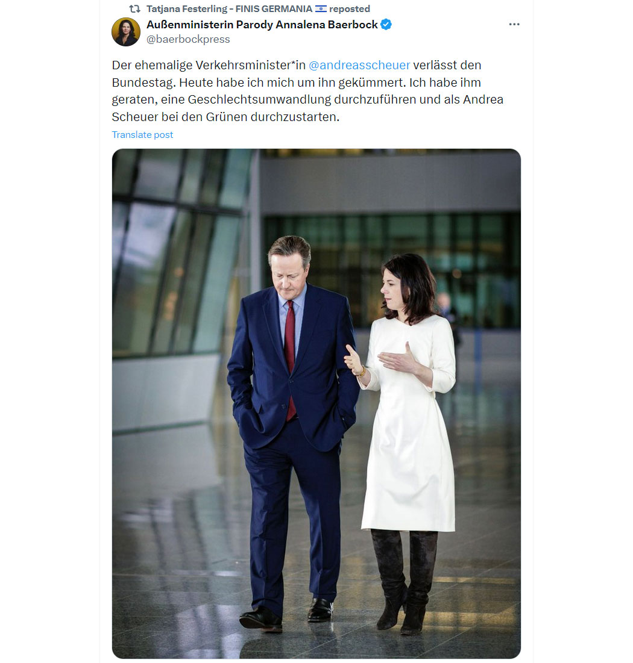Viewport: 633px width, 663px height.
Task: Open the @baerbockpress handle link
Action: pos(188,39)
